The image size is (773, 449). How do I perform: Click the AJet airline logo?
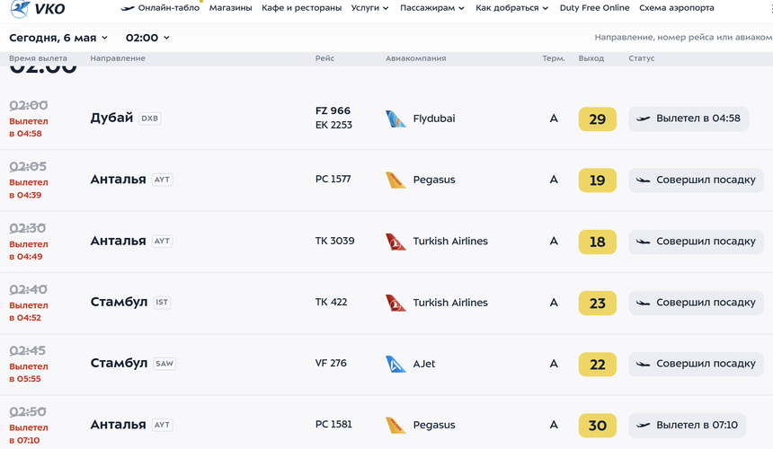click(x=395, y=365)
